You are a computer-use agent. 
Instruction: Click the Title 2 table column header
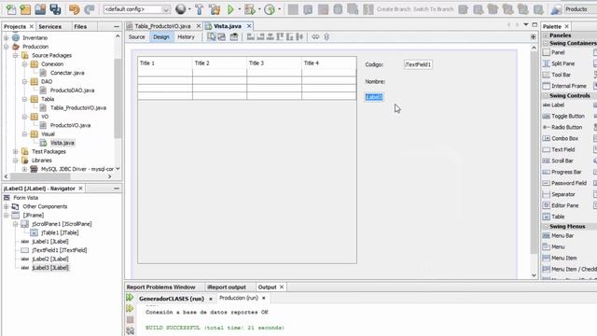tap(220, 63)
